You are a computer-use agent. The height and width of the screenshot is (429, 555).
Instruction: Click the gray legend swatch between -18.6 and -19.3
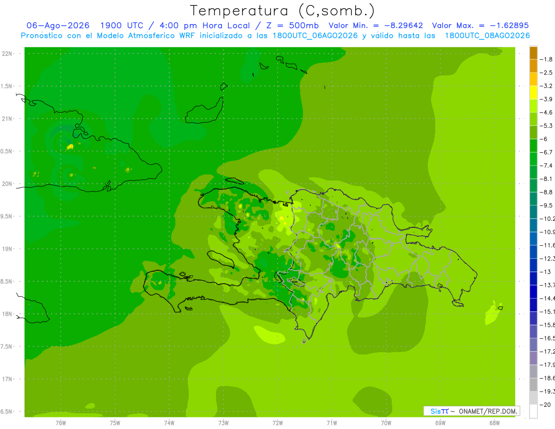[533, 385]
